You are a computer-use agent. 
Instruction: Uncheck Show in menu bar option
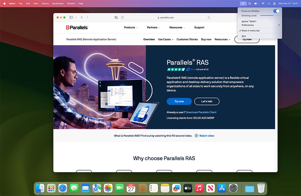coord(250,31)
